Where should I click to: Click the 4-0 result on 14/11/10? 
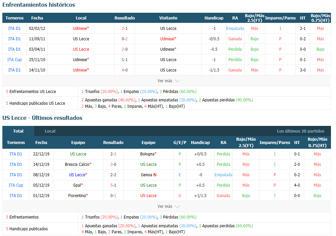coord(124,70)
